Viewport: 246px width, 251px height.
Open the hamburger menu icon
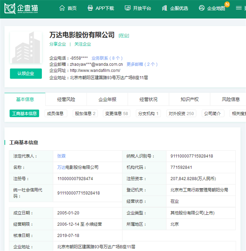point(239,8)
